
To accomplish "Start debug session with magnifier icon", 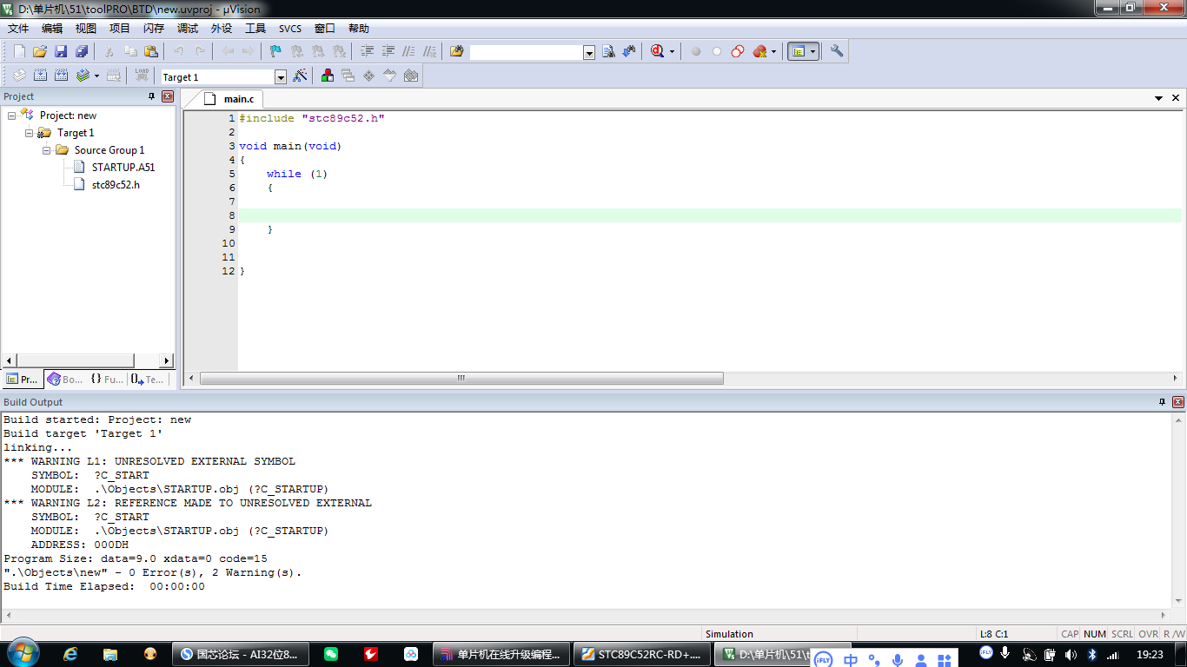I will [658, 52].
